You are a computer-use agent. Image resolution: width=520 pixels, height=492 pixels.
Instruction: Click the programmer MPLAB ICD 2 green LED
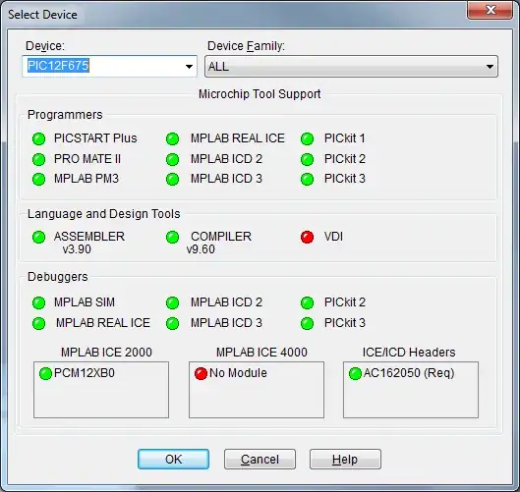pos(172,159)
